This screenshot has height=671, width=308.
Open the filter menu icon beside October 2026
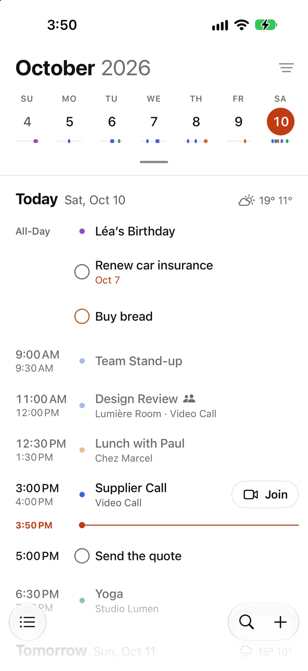pos(286,68)
